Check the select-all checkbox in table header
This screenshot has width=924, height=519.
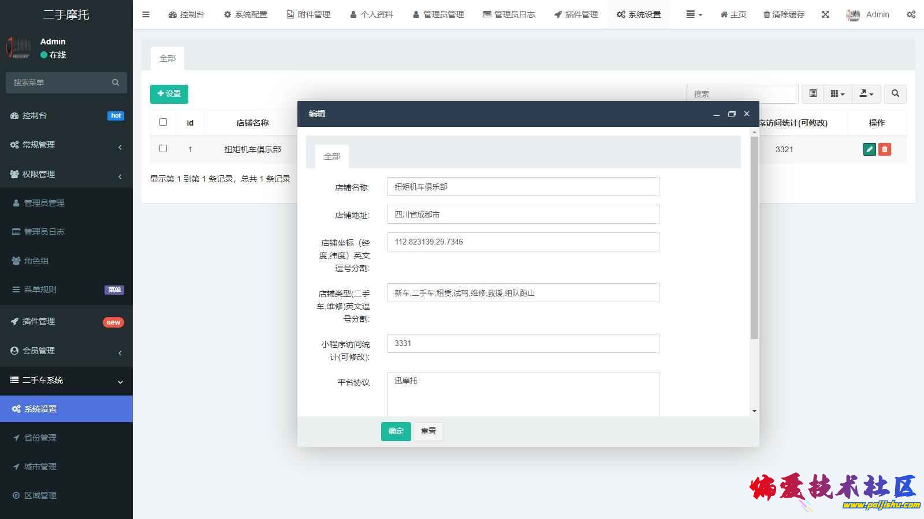163,122
